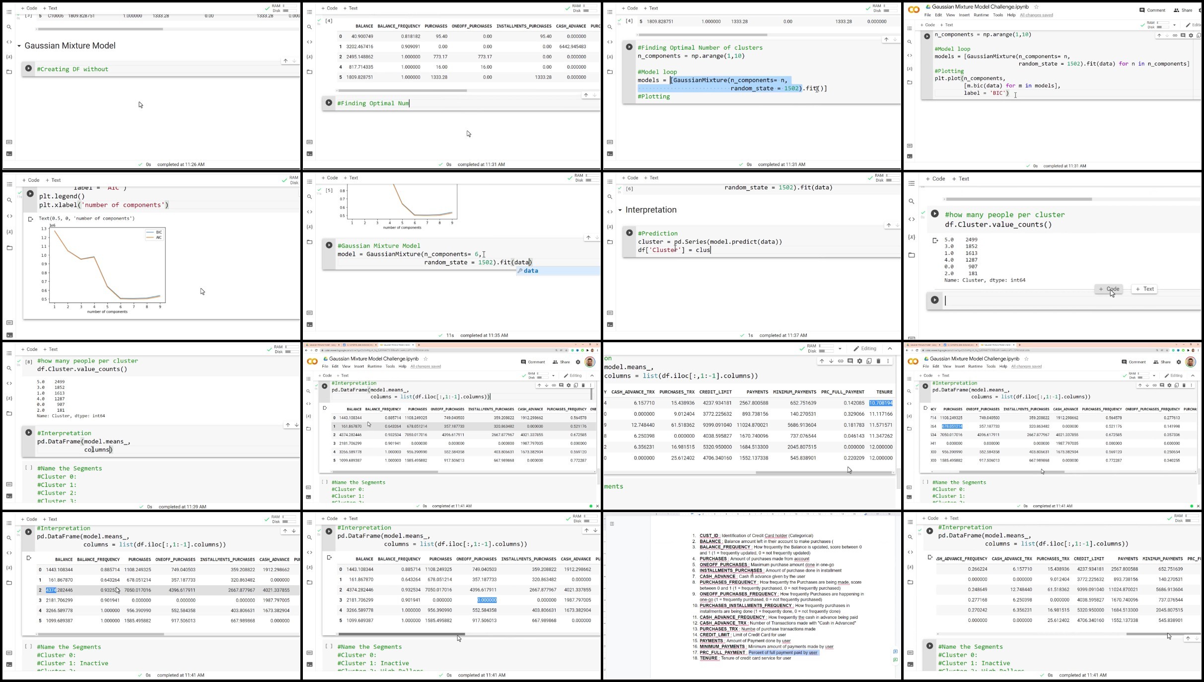Toggle table of contents beside the BIC/AIC plot
The image size is (1204, 682).
tap(9, 184)
